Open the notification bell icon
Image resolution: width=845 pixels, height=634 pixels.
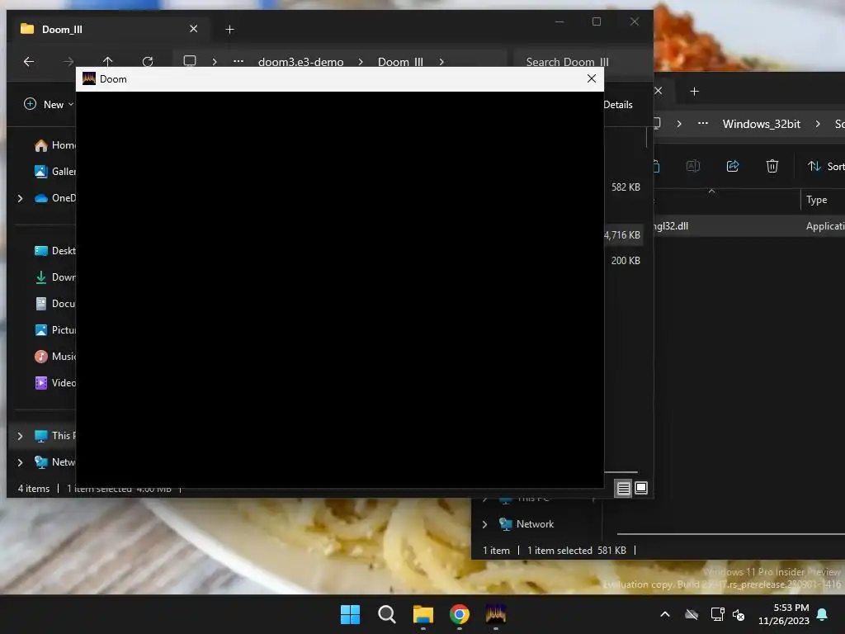(823, 614)
